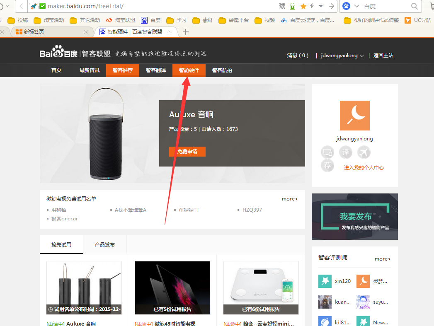Screen dimensions: 434x326
Task: Click the Baidu 智客联盟 logo
Action: coord(75,51)
